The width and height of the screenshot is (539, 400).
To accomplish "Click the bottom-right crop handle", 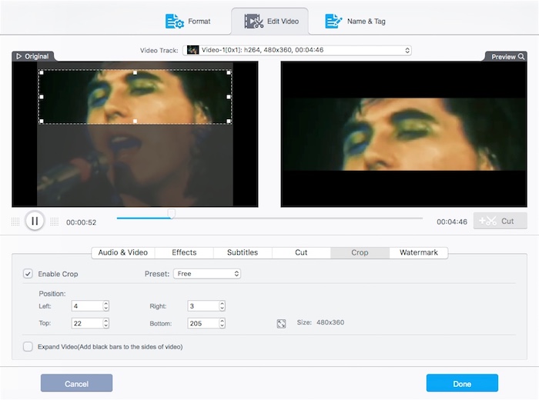I will coord(229,122).
